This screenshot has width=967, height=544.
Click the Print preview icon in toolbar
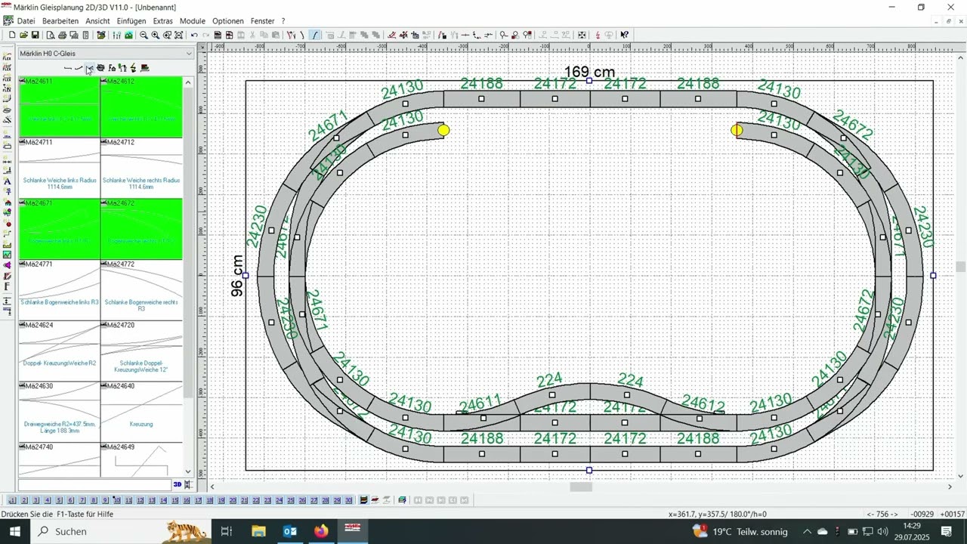[x=51, y=35]
